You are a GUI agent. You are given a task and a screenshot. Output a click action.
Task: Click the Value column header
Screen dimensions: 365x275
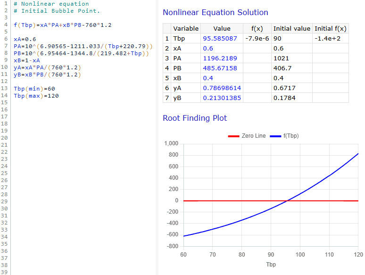click(222, 29)
